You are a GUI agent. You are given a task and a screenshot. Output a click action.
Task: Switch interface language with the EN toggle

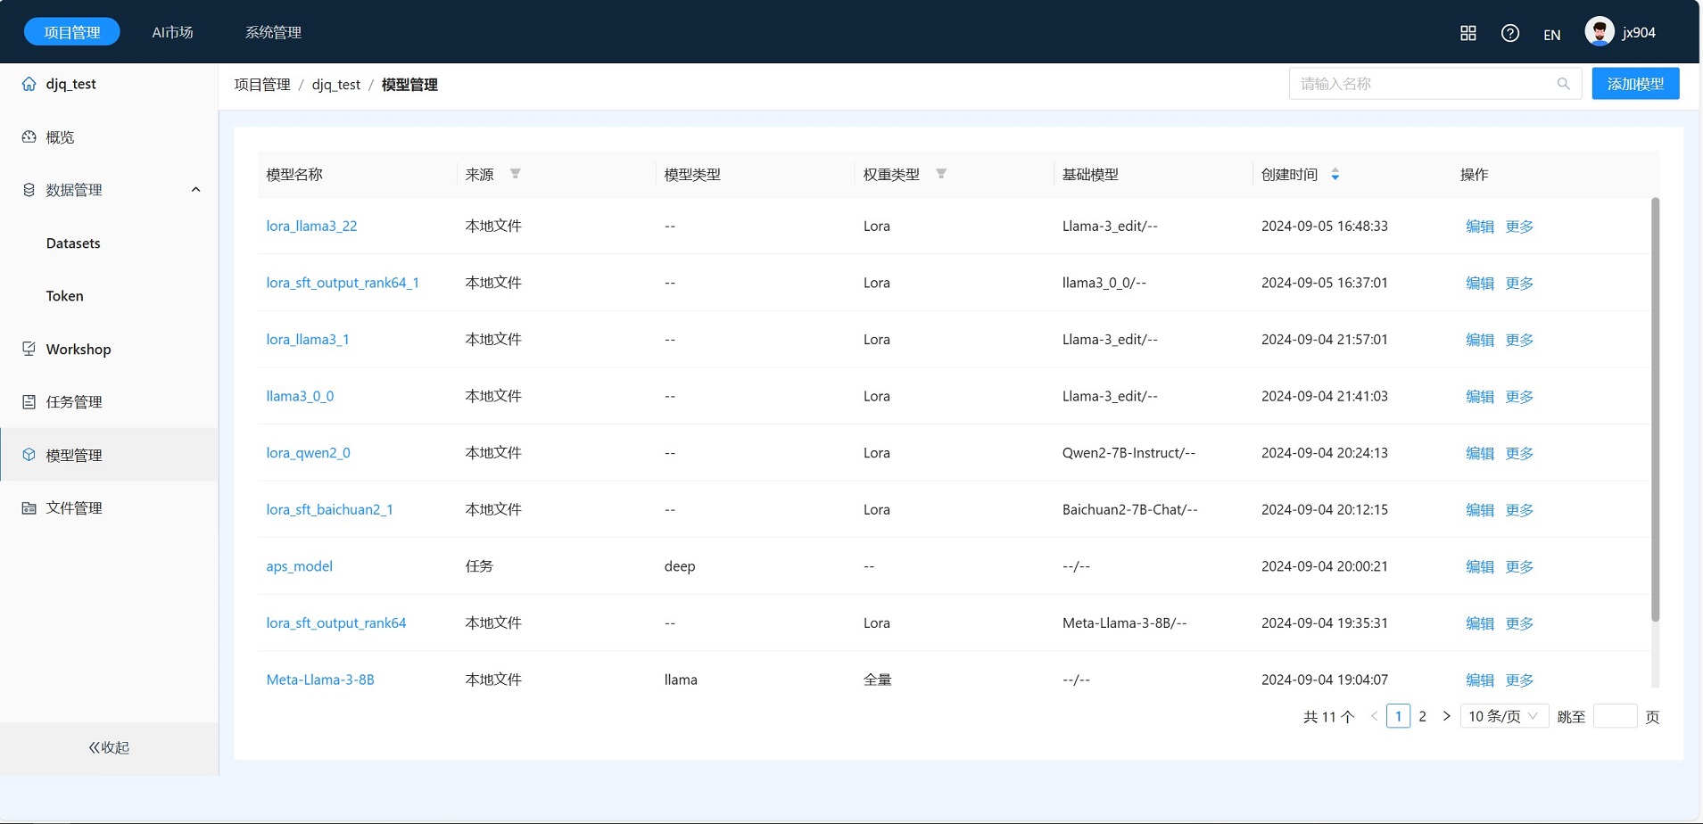point(1551,35)
